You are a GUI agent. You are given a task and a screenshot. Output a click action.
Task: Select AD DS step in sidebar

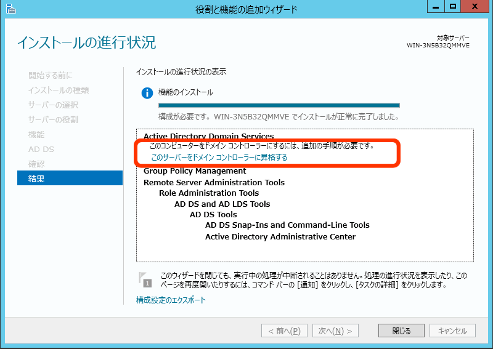(41, 149)
